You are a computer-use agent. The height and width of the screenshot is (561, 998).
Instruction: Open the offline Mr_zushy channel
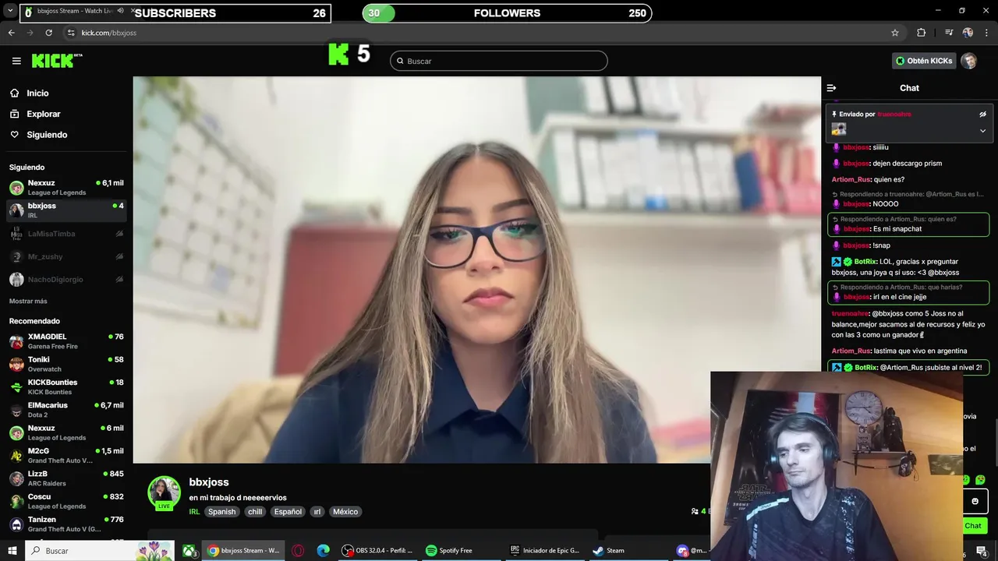coord(66,256)
